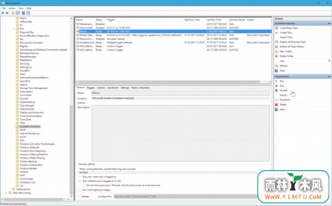Screen dimensions: 332x206
Task: Toggle the Do not store password checkbox
Action: click(x=84, y=186)
